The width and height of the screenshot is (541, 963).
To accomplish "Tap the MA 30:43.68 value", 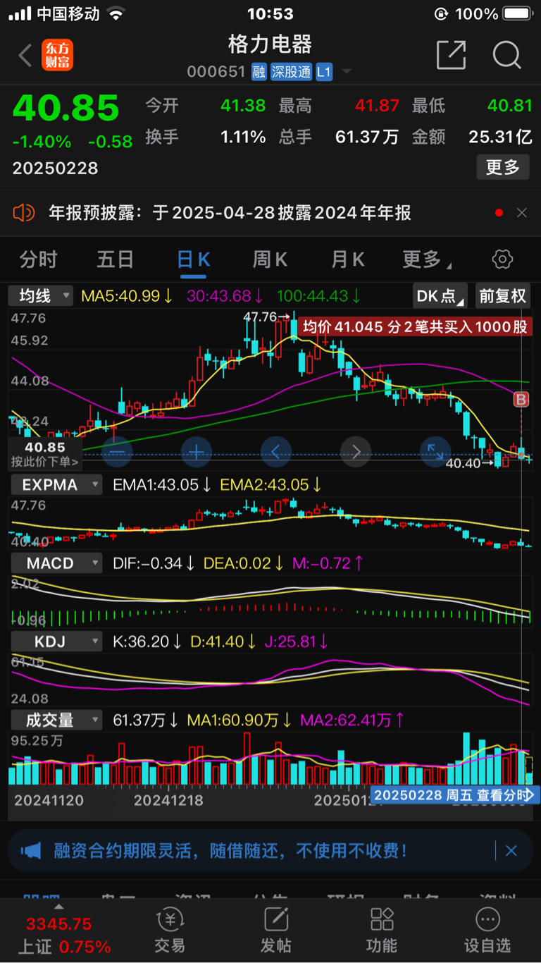I will tap(225, 296).
